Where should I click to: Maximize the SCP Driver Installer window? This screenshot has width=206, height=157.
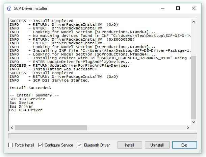point(178,8)
